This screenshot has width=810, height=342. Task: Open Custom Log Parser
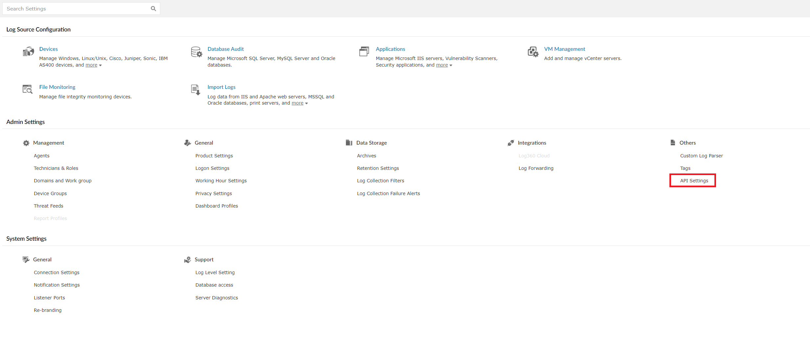click(701, 155)
